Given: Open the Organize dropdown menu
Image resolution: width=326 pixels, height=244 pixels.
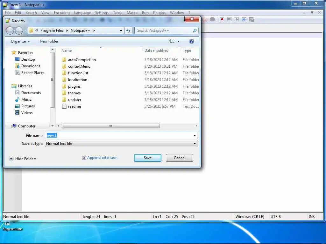Looking at the screenshot, I should point(20,41).
